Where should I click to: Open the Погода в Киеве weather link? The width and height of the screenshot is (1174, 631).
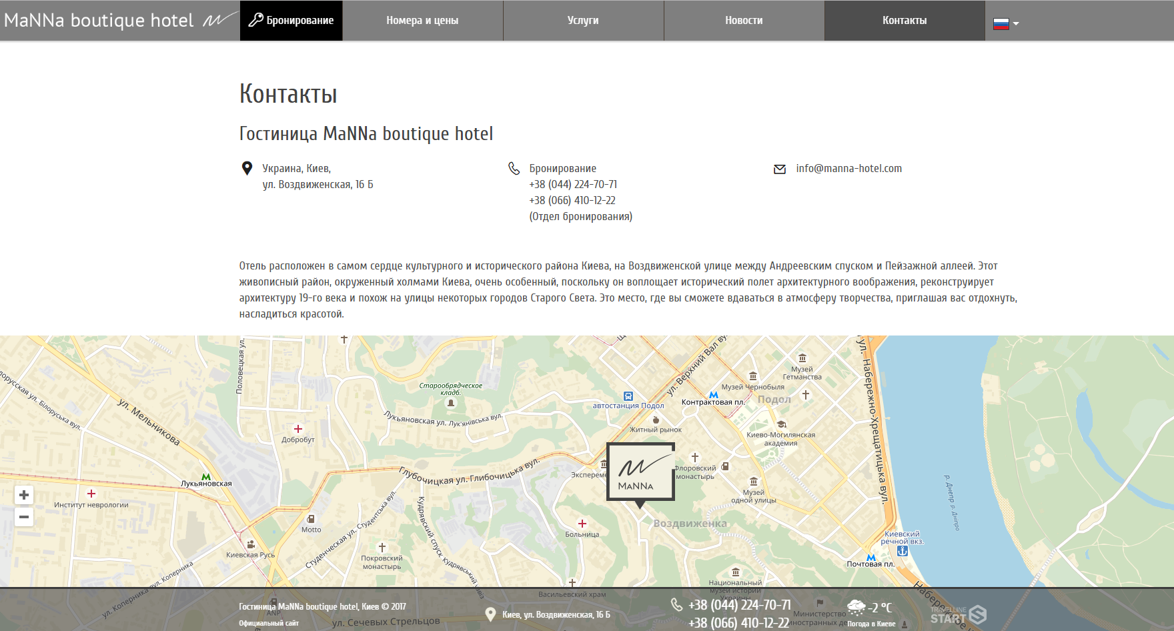pyautogui.click(x=871, y=624)
